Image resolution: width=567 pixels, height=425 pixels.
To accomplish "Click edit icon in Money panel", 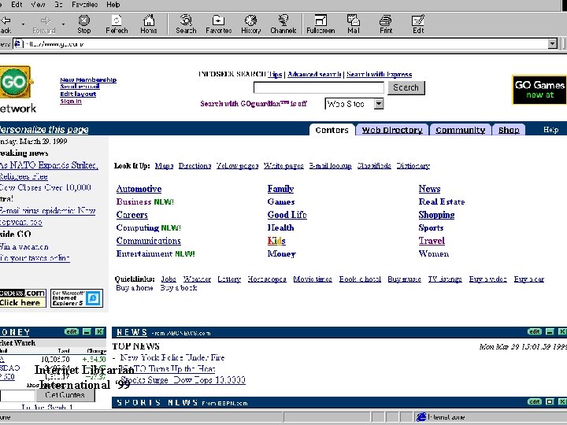I will tap(72, 331).
